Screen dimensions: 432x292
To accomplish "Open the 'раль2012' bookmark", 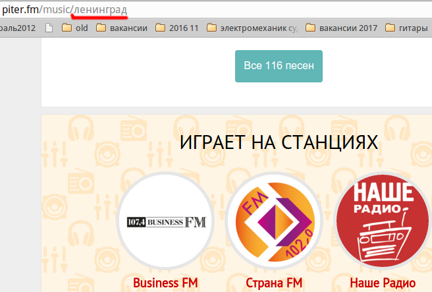I will (x=18, y=28).
